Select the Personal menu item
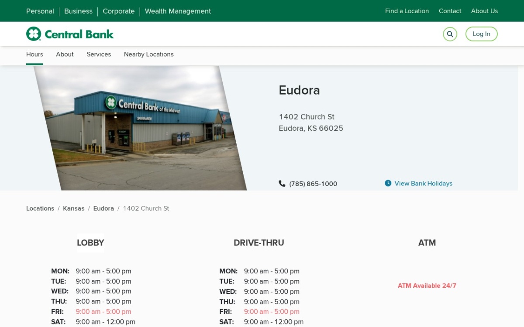This screenshot has height=327, width=524. 40,11
